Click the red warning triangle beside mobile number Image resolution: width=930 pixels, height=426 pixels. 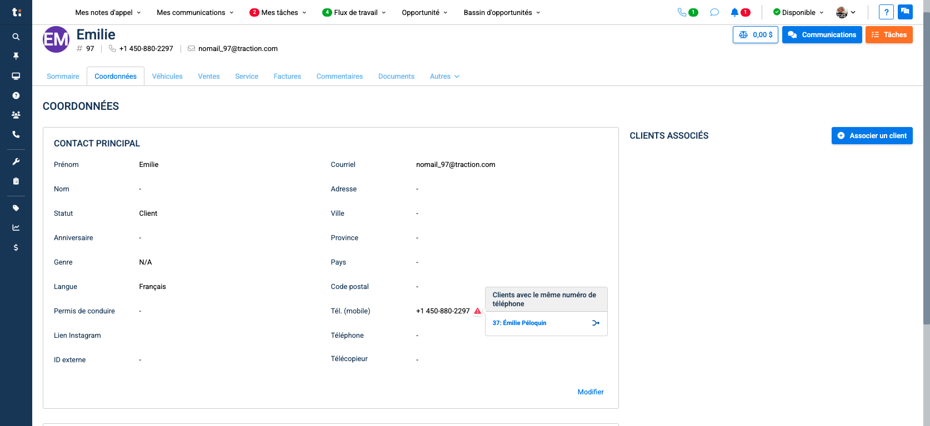click(477, 311)
